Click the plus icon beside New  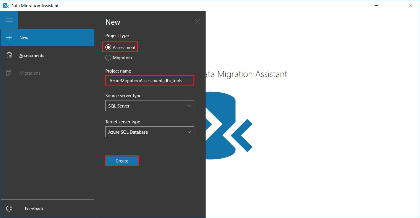[9, 38]
